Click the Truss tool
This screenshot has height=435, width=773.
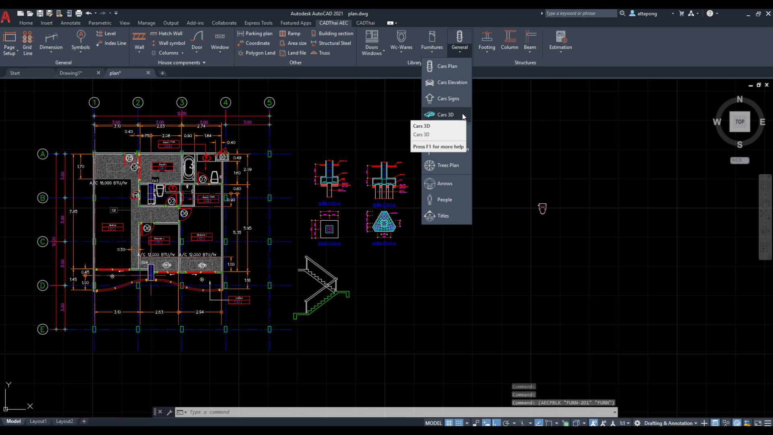(320, 53)
